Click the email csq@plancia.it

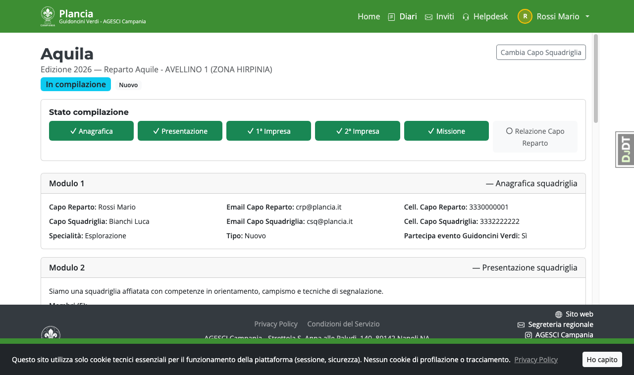tap(330, 221)
